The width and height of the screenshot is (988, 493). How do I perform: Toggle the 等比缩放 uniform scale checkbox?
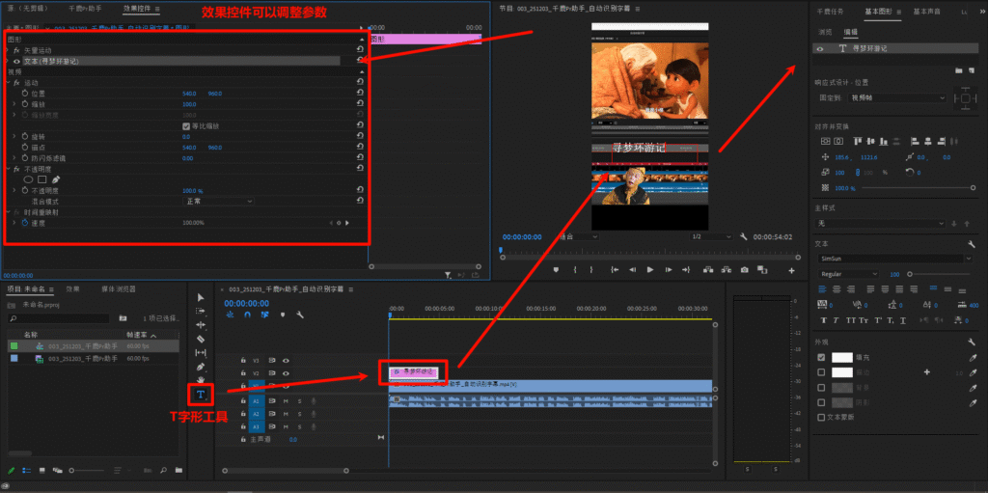(186, 125)
